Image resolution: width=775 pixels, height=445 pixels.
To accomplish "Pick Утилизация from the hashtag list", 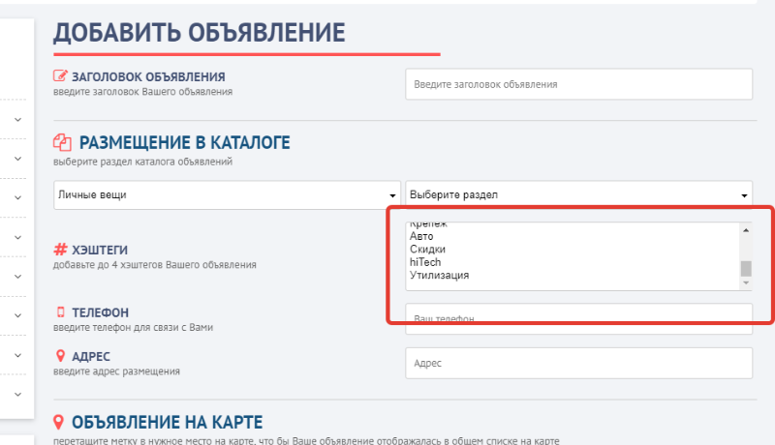I will [x=439, y=276].
